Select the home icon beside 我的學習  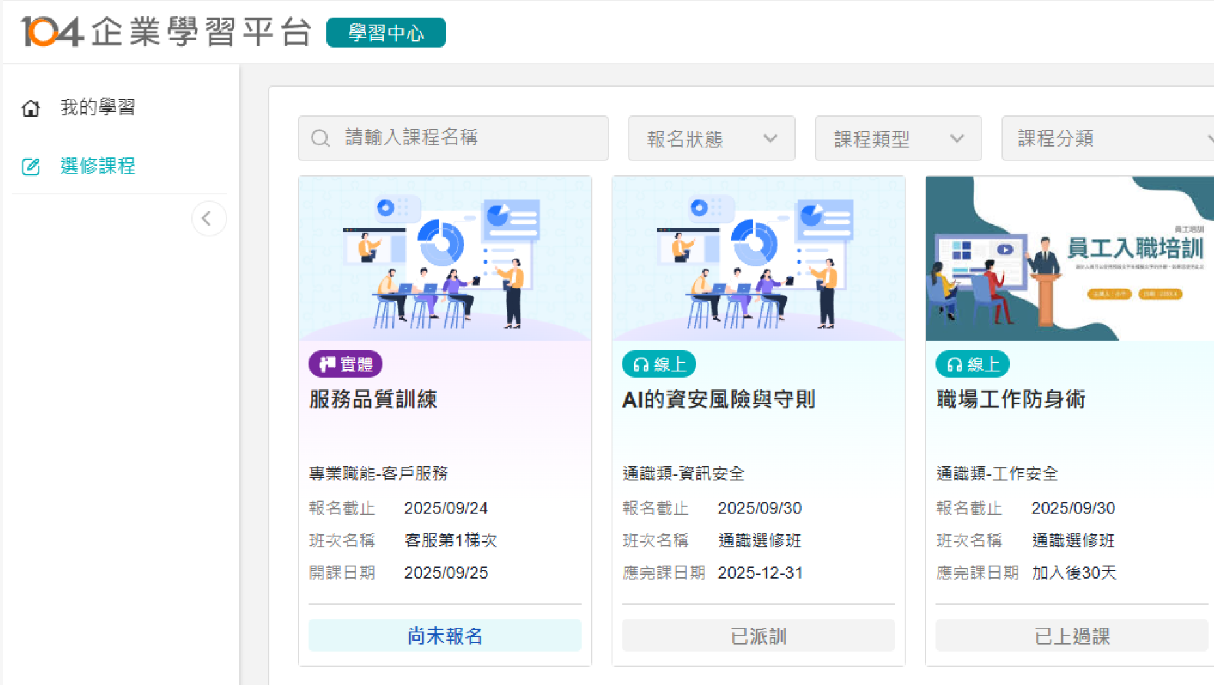[30, 108]
